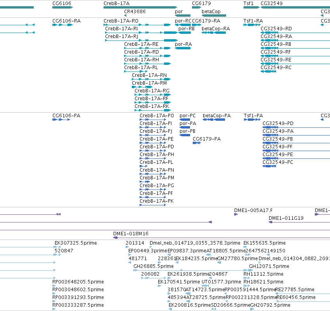Screen dimensions: 330x311
Task: Select protein betaCop-PA
Action: pos(216,116)
